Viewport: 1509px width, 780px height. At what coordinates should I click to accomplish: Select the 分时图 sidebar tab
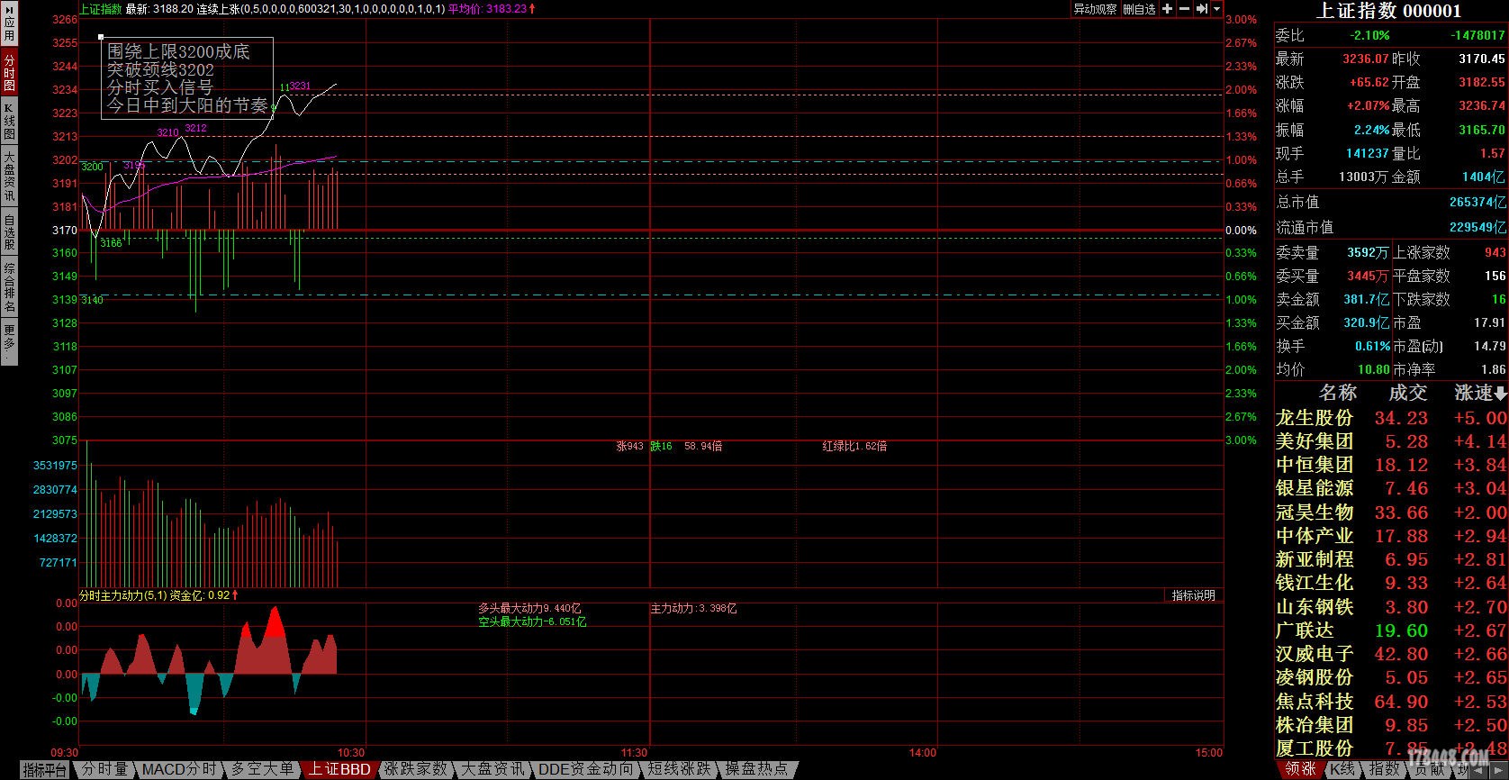click(9, 72)
